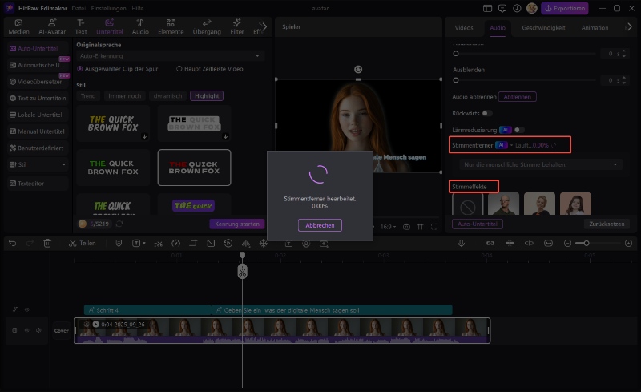Image resolution: width=641 pixels, height=392 pixels.
Task: Toggle the Rückwärts switch
Action: 486,113
